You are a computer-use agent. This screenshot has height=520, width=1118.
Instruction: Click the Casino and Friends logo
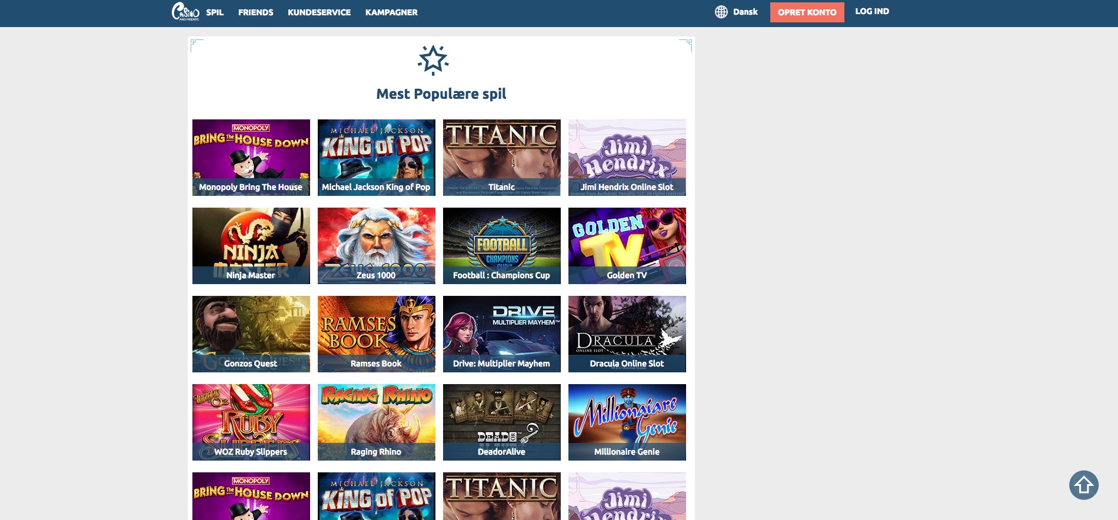click(x=185, y=12)
